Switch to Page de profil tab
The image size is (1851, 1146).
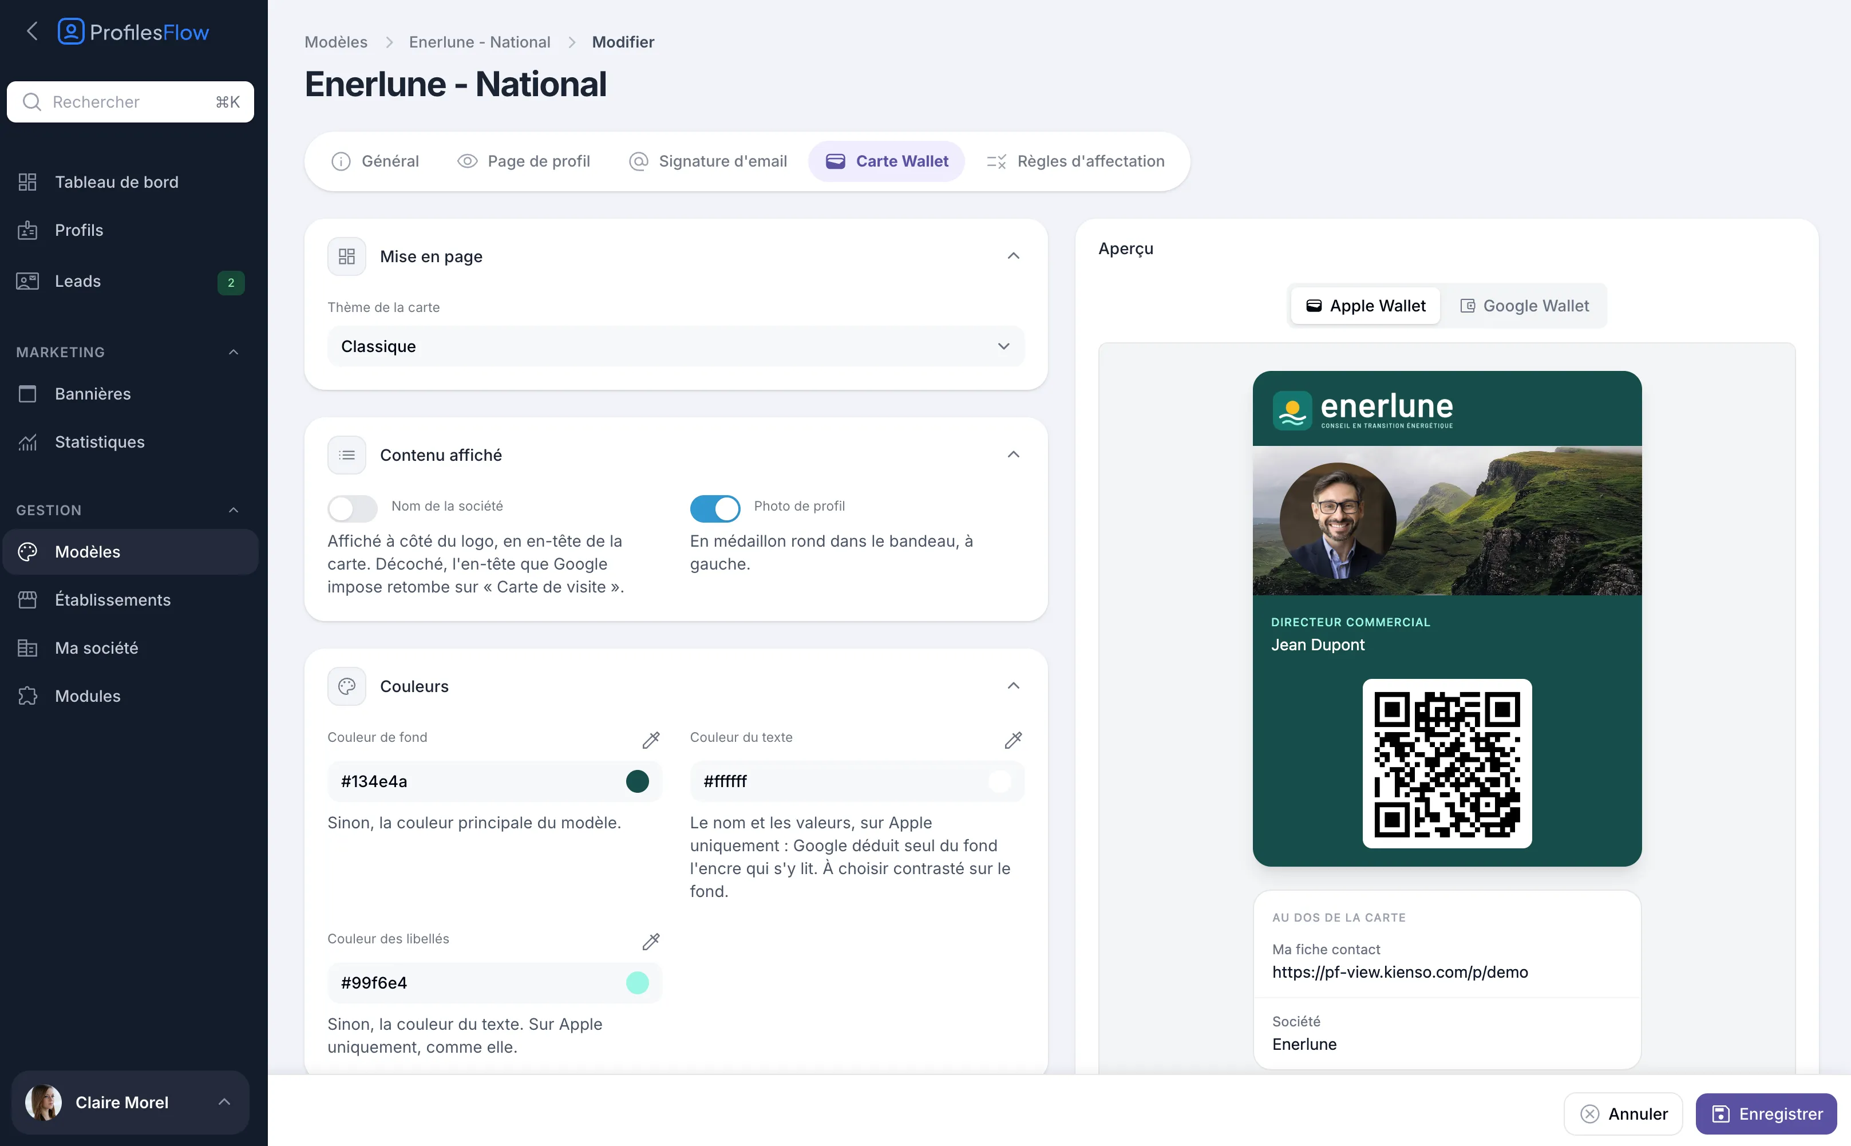click(524, 161)
